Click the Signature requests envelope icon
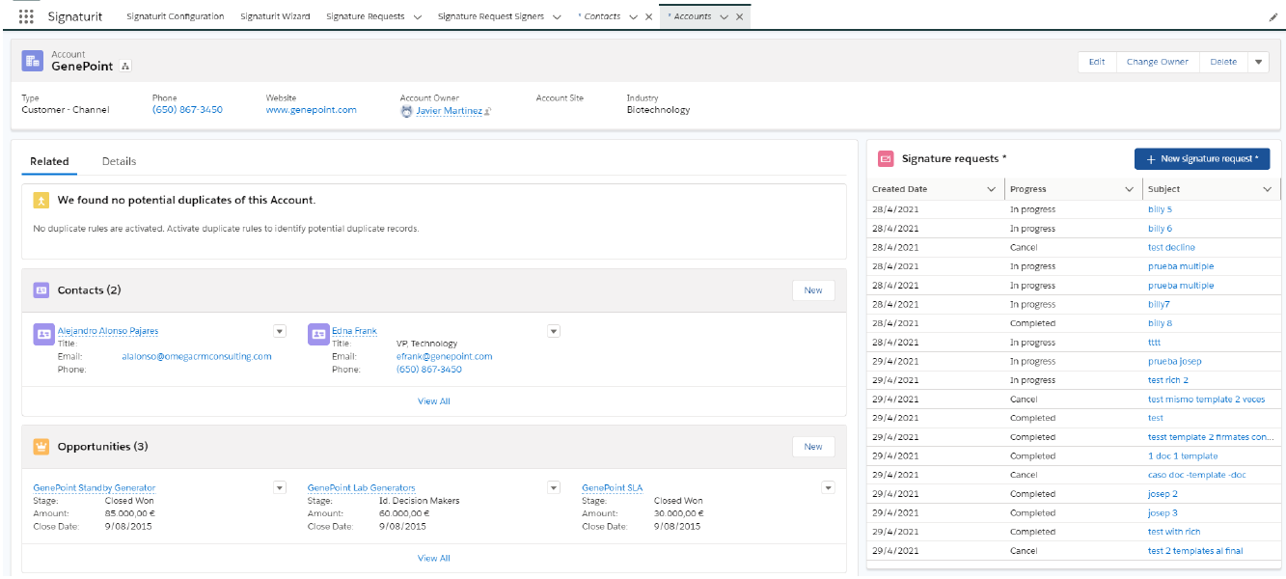This screenshot has width=1286, height=579. [x=885, y=158]
